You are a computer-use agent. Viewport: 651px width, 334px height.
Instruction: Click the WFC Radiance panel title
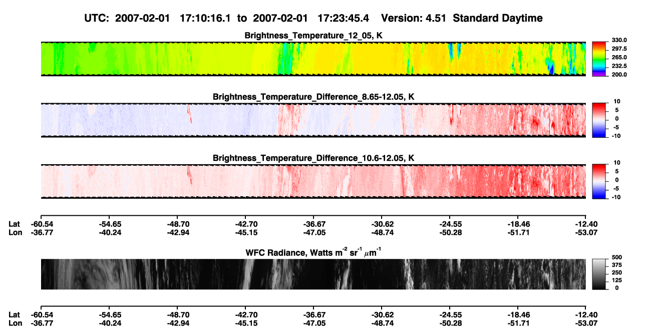[313, 252]
